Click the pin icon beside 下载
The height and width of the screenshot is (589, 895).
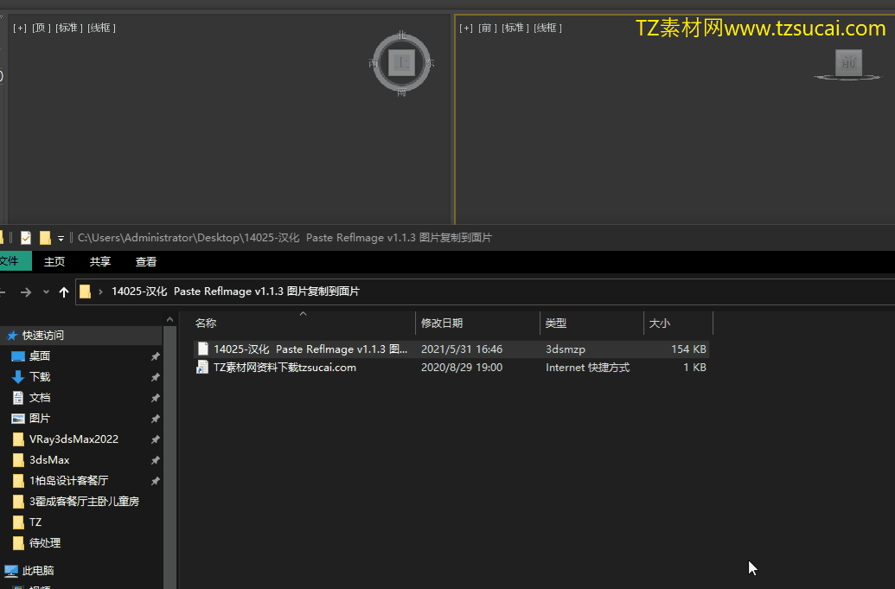tap(156, 377)
